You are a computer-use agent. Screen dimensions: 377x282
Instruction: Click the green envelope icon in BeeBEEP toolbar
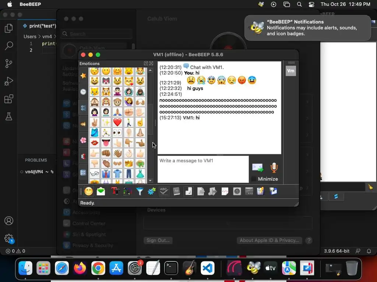[101, 191]
